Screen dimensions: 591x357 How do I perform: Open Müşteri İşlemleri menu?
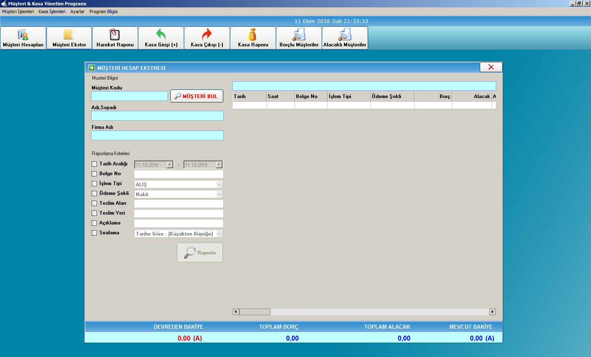pos(18,11)
